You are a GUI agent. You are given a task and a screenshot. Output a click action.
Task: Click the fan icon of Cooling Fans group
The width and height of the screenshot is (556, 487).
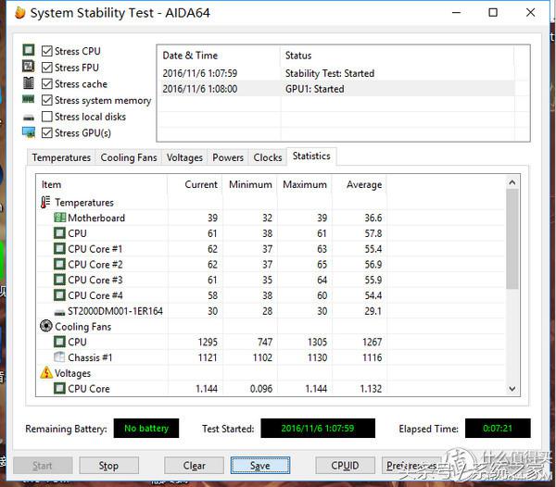(x=46, y=326)
